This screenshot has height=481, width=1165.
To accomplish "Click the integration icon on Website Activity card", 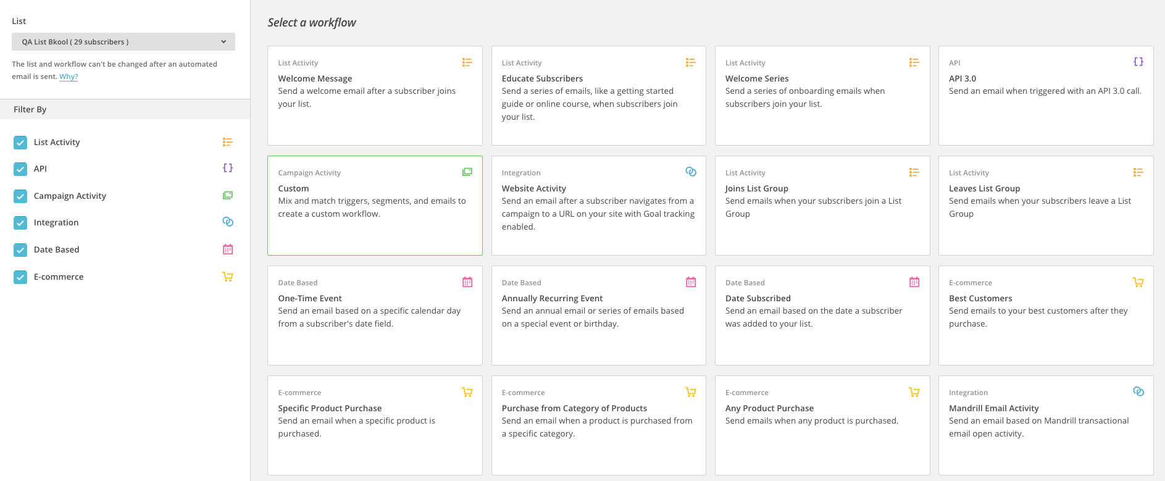I will pyautogui.click(x=691, y=172).
